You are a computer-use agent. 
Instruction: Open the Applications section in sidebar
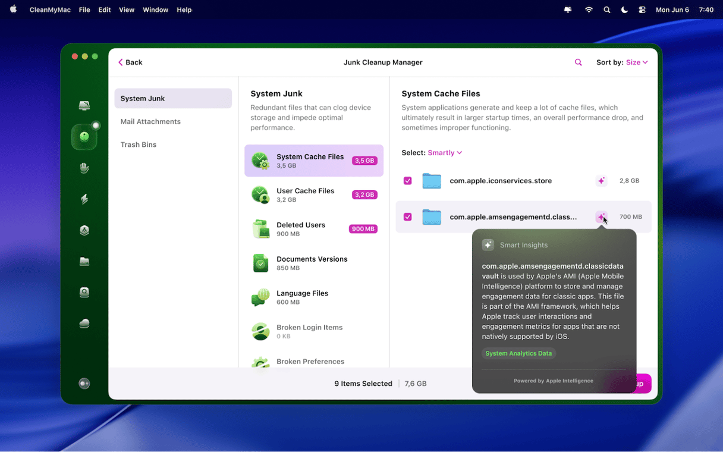click(x=84, y=231)
